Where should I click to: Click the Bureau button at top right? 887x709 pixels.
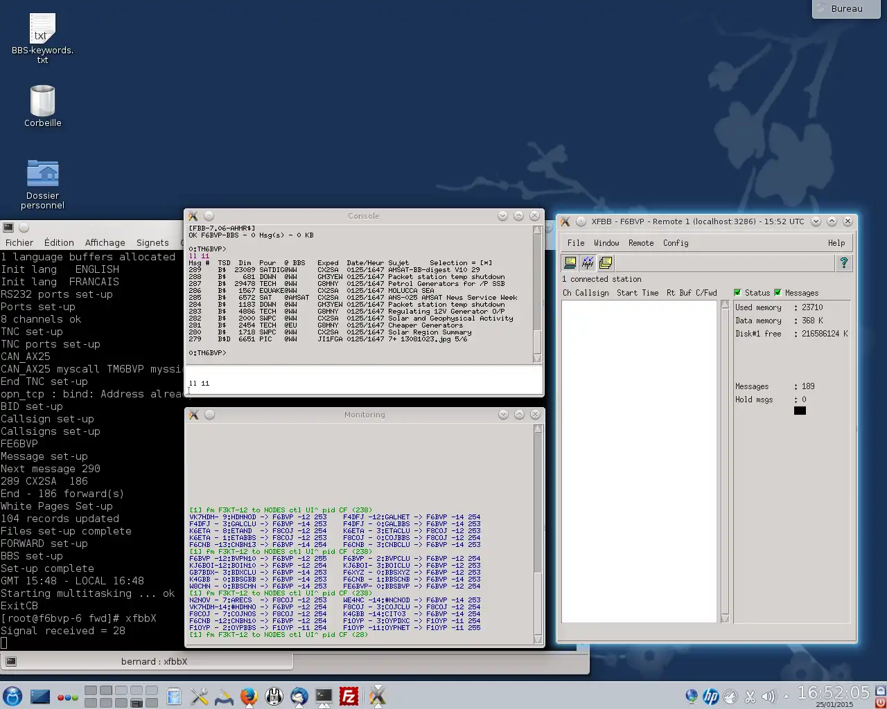[x=847, y=9]
